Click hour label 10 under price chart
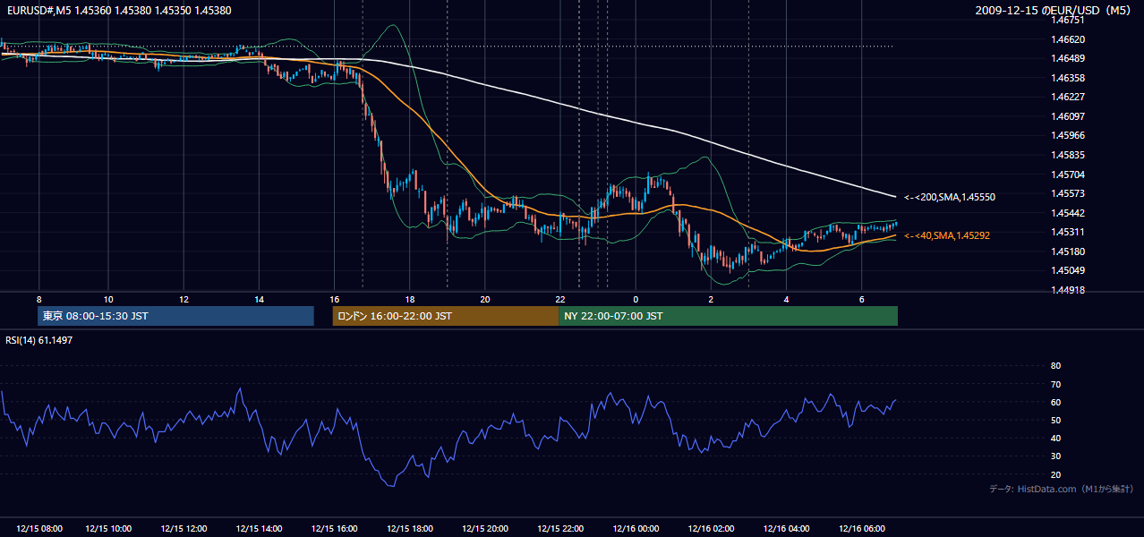Screen dimensions: 1144x537 [107, 299]
